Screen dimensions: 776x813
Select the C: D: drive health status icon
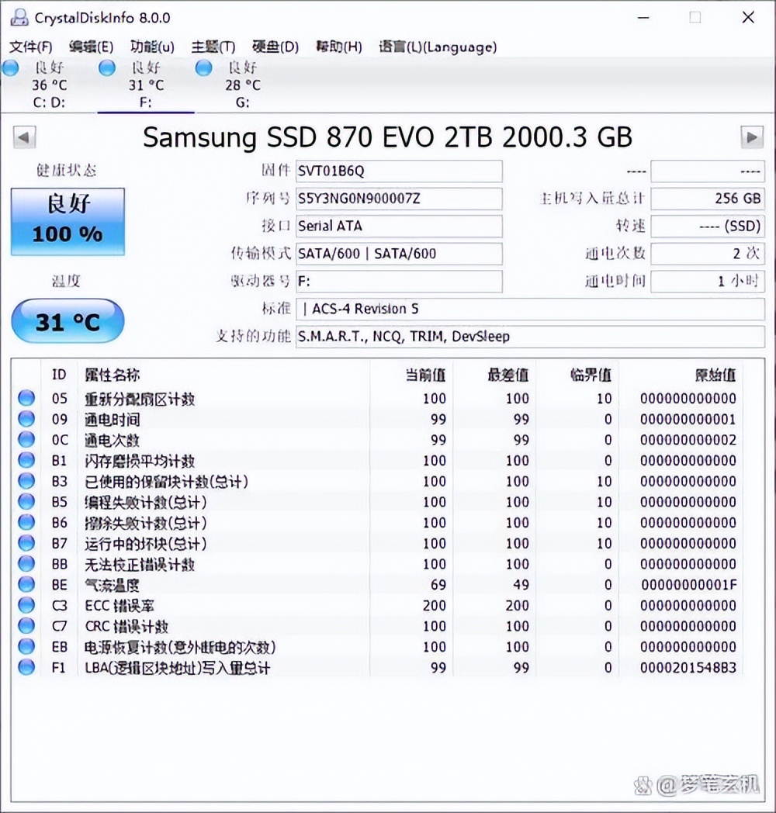point(10,67)
